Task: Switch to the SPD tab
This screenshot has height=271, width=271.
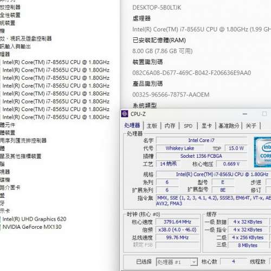Action: [x=188, y=126]
